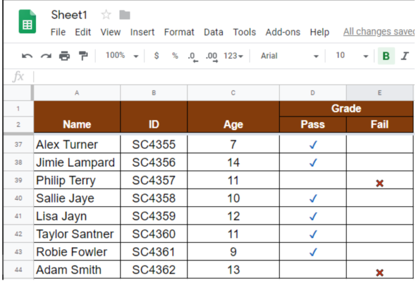This screenshot has height=281, width=416.
Task: Increase decimal places
Action: click(211, 56)
